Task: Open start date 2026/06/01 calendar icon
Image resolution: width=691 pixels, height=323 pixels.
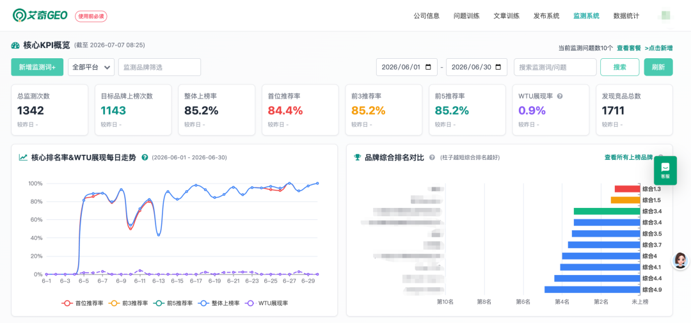Action: pyautogui.click(x=428, y=67)
